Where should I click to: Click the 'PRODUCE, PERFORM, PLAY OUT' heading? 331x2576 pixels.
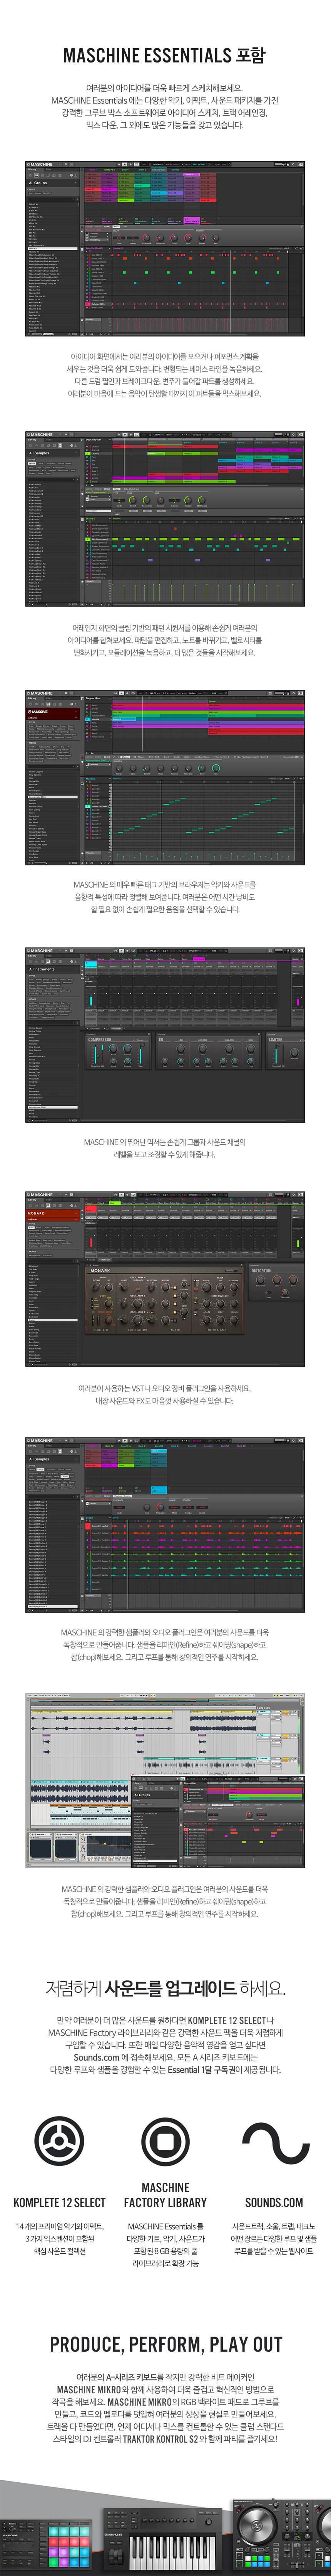click(165, 2344)
